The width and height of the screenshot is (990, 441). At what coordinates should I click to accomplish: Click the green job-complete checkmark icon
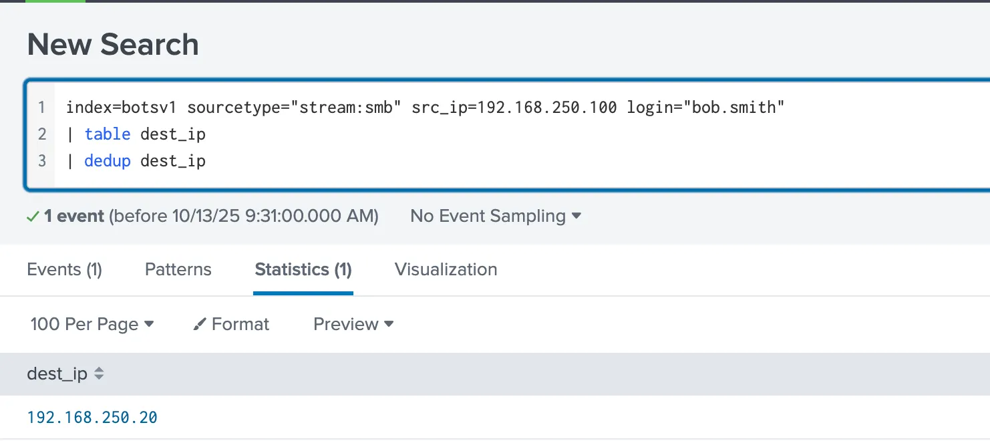32,216
